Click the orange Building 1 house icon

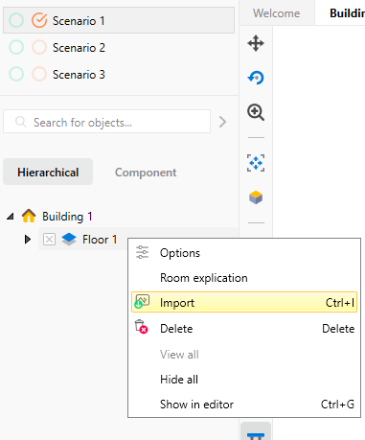[29, 216]
